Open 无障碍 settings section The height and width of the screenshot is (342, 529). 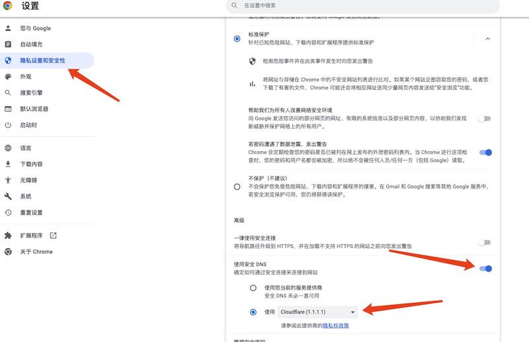tap(47, 181)
